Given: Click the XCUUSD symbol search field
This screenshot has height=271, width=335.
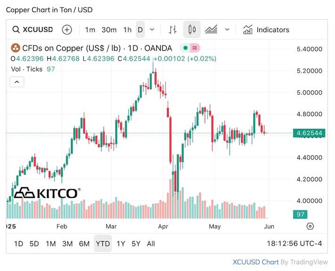Looking at the screenshot, I should click(38, 30).
